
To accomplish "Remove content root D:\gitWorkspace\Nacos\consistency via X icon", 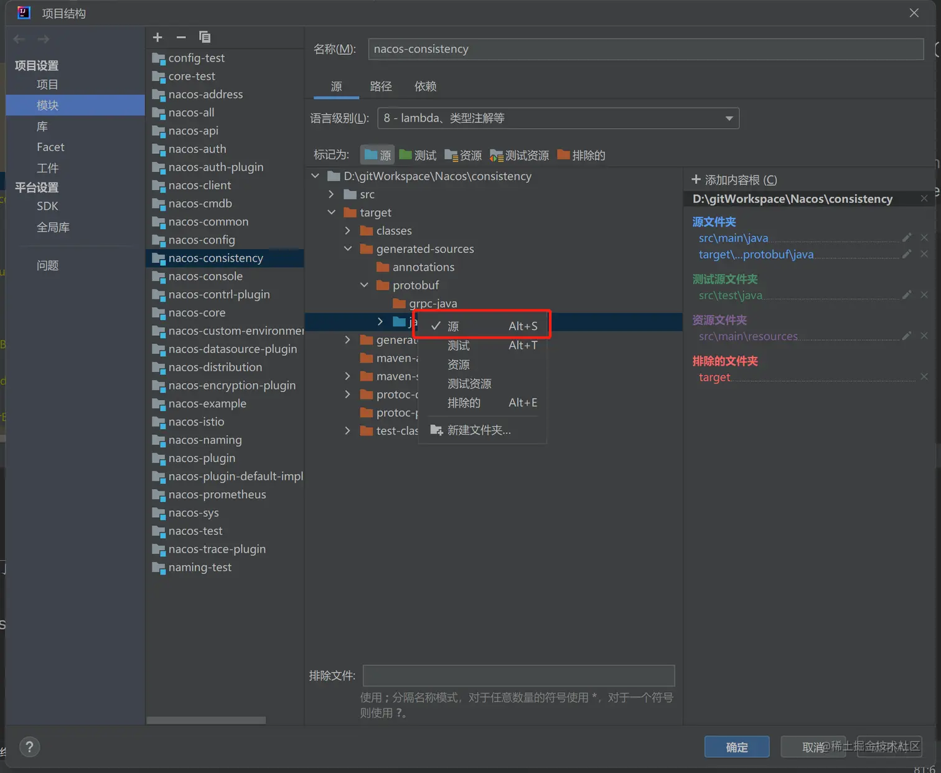I will point(924,199).
